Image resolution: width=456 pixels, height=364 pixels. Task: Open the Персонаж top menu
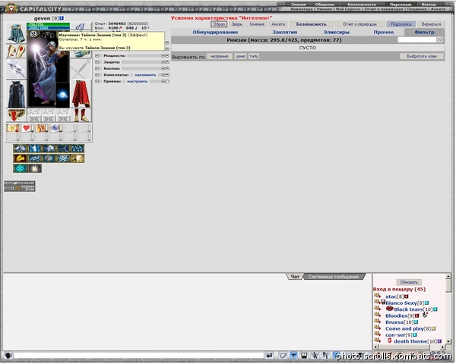click(401, 5)
